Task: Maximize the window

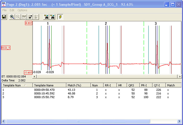Action: coord(173,5)
